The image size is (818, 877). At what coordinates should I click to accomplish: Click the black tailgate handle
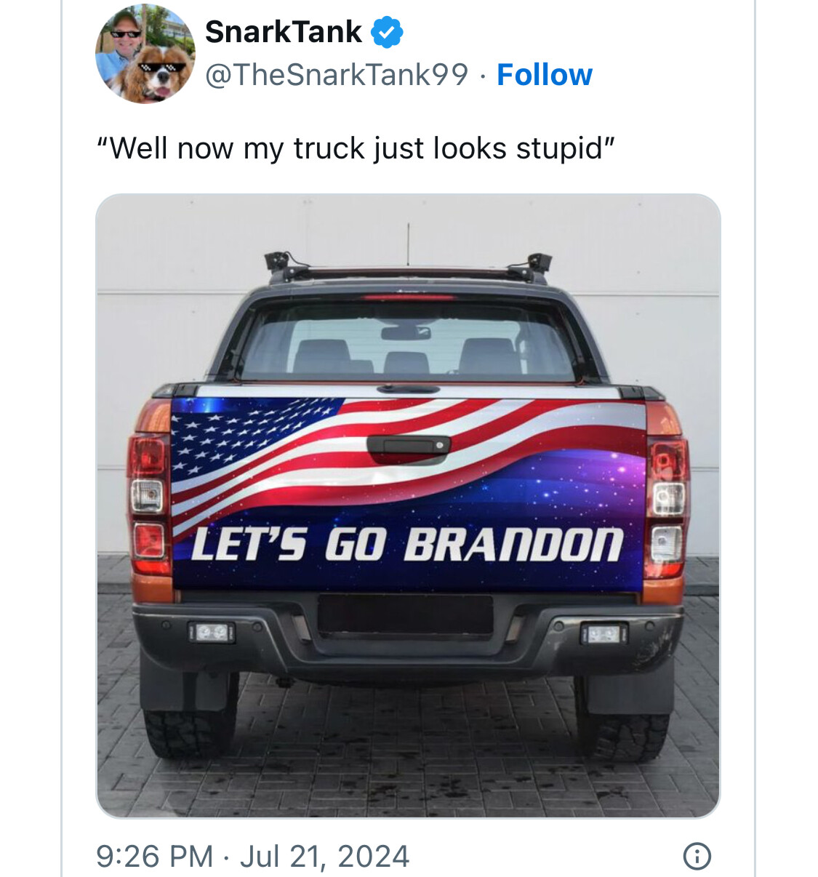tap(407, 446)
